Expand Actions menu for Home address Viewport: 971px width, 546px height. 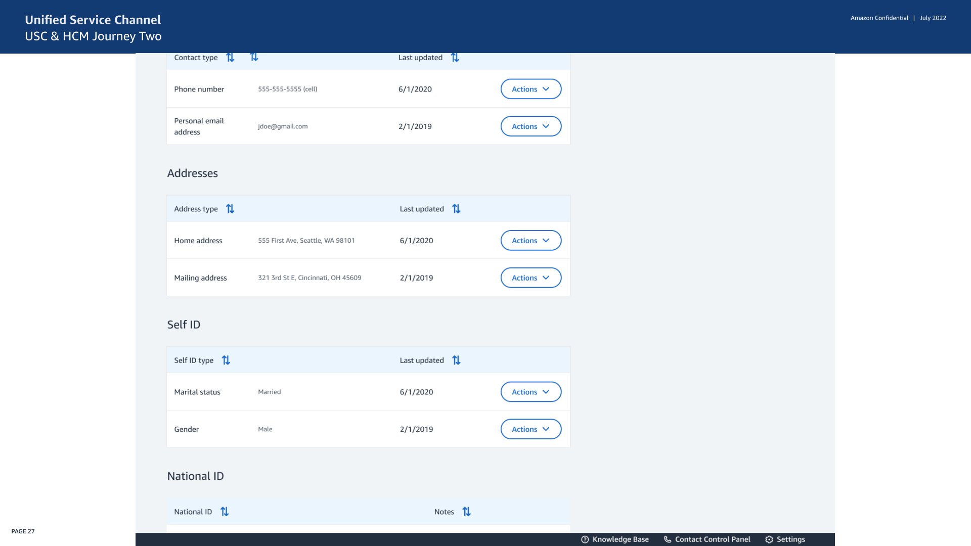(531, 241)
